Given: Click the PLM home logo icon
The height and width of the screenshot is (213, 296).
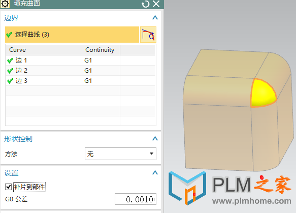Looking at the screenshot, I should click(187, 188).
